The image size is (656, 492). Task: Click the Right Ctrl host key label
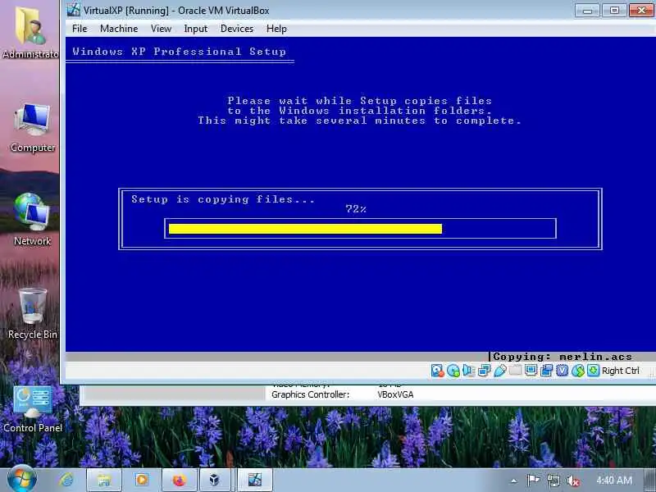tap(621, 371)
